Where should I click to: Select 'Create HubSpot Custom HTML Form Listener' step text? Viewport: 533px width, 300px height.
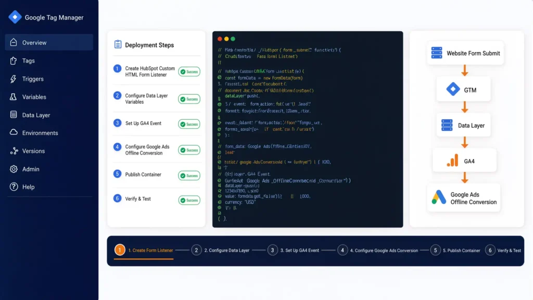click(x=150, y=71)
